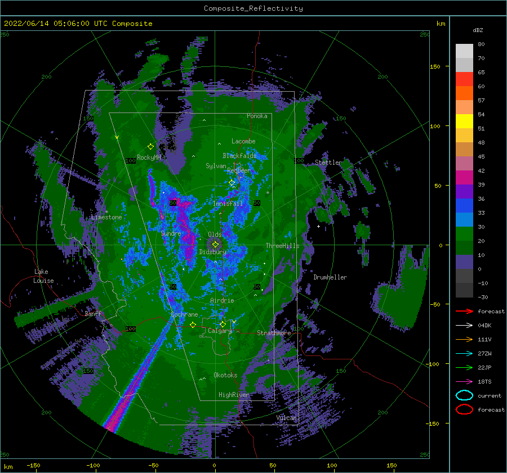507x473 pixels.
Task: Click the Vulcan label
Action: point(287,418)
